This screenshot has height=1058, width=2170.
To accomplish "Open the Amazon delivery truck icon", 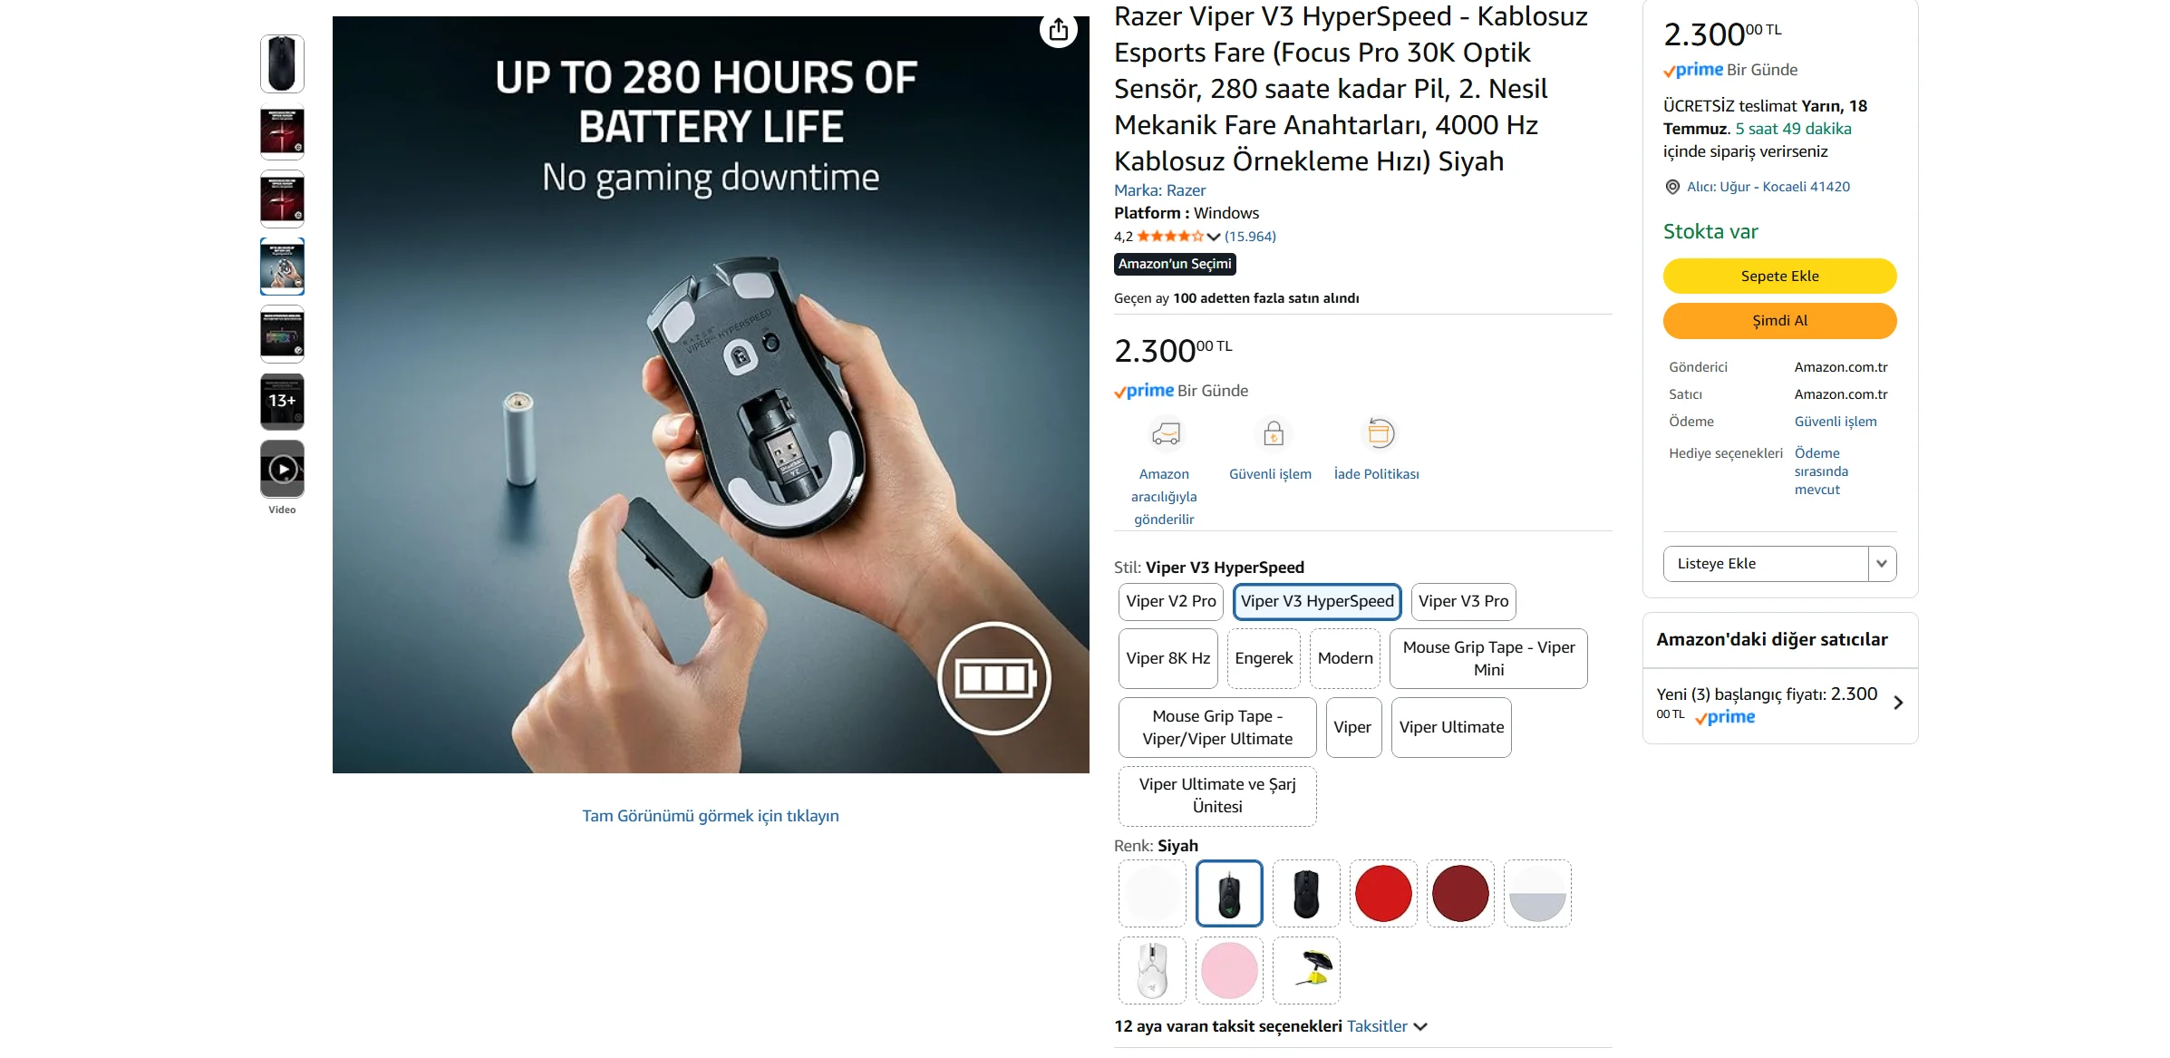I will pyautogui.click(x=1165, y=434).
